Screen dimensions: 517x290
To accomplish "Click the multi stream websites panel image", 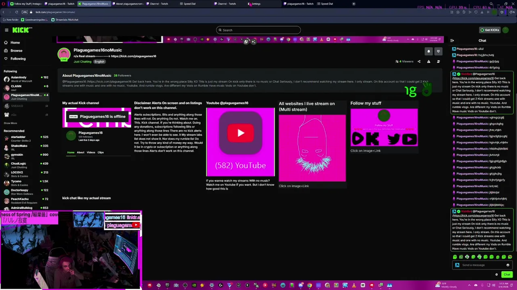I will [312, 148].
